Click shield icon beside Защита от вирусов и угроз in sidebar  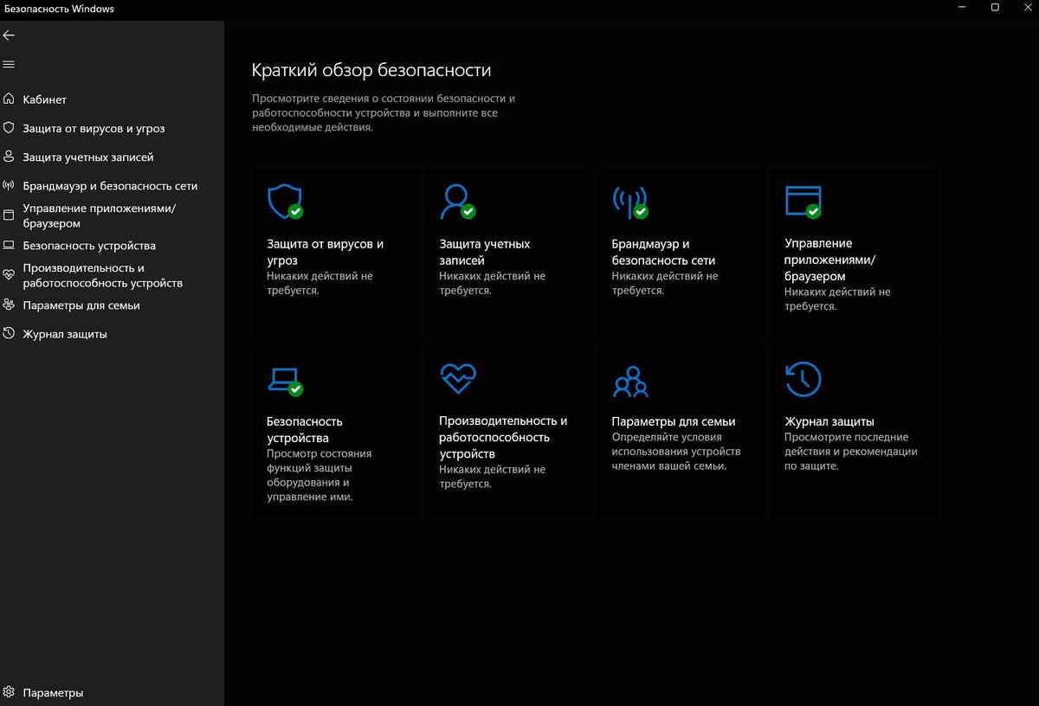[9, 128]
